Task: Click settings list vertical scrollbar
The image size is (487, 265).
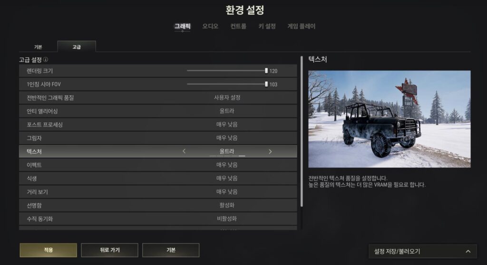Action: click(x=302, y=132)
